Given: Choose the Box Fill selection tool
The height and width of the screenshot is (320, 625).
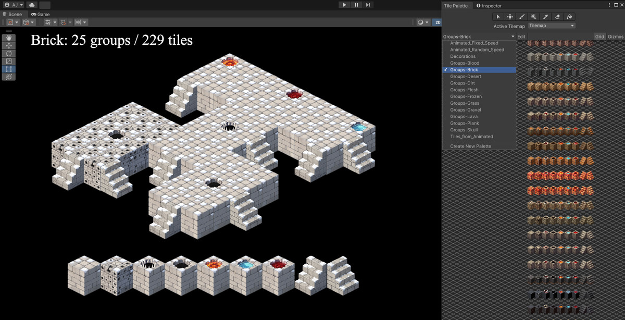Looking at the screenshot, I should coord(534,17).
